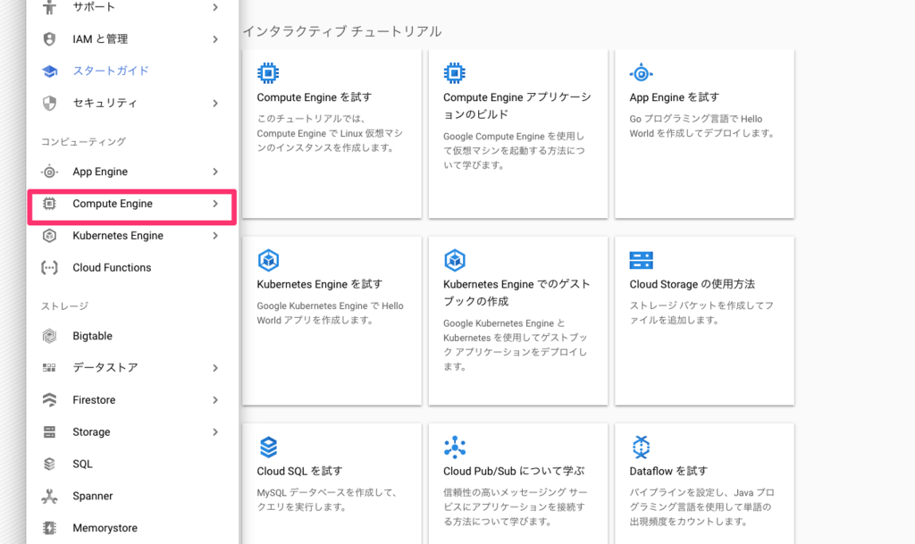The width and height of the screenshot is (915, 544).
Task: Open the Cloud SQL を試す tutorial title
Action: (x=299, y=471)
